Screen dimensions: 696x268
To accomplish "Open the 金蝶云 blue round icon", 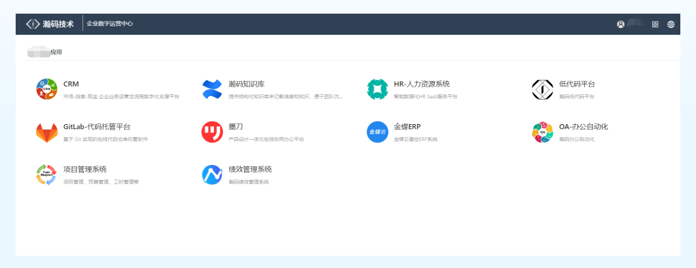I will click(x=378, y=132).
